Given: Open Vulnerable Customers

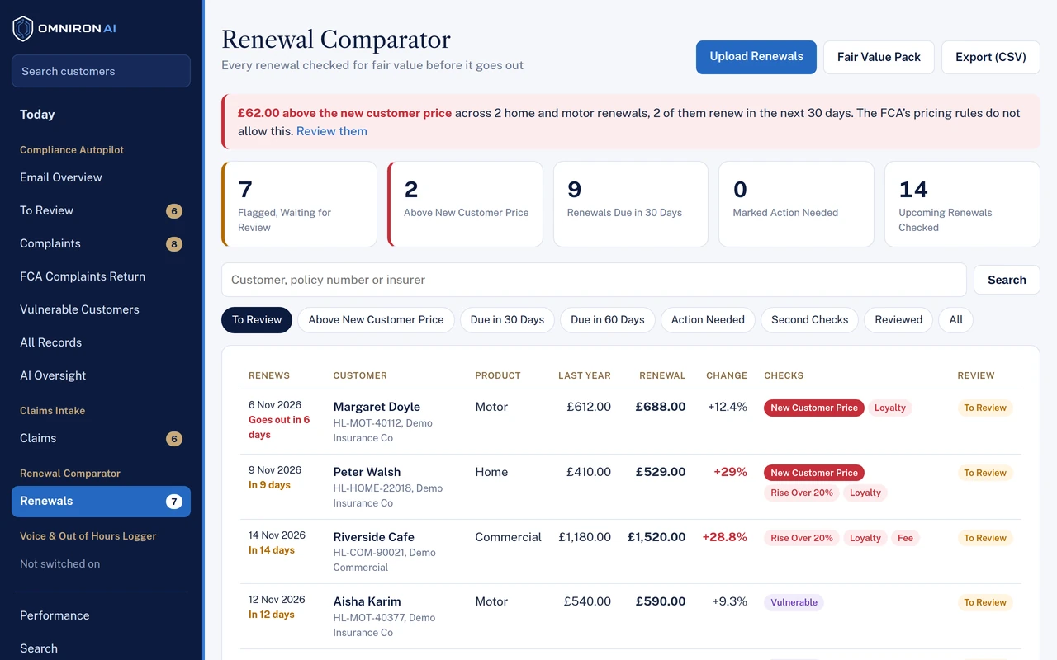Looking at the screenshot, I should pos(101,309).
